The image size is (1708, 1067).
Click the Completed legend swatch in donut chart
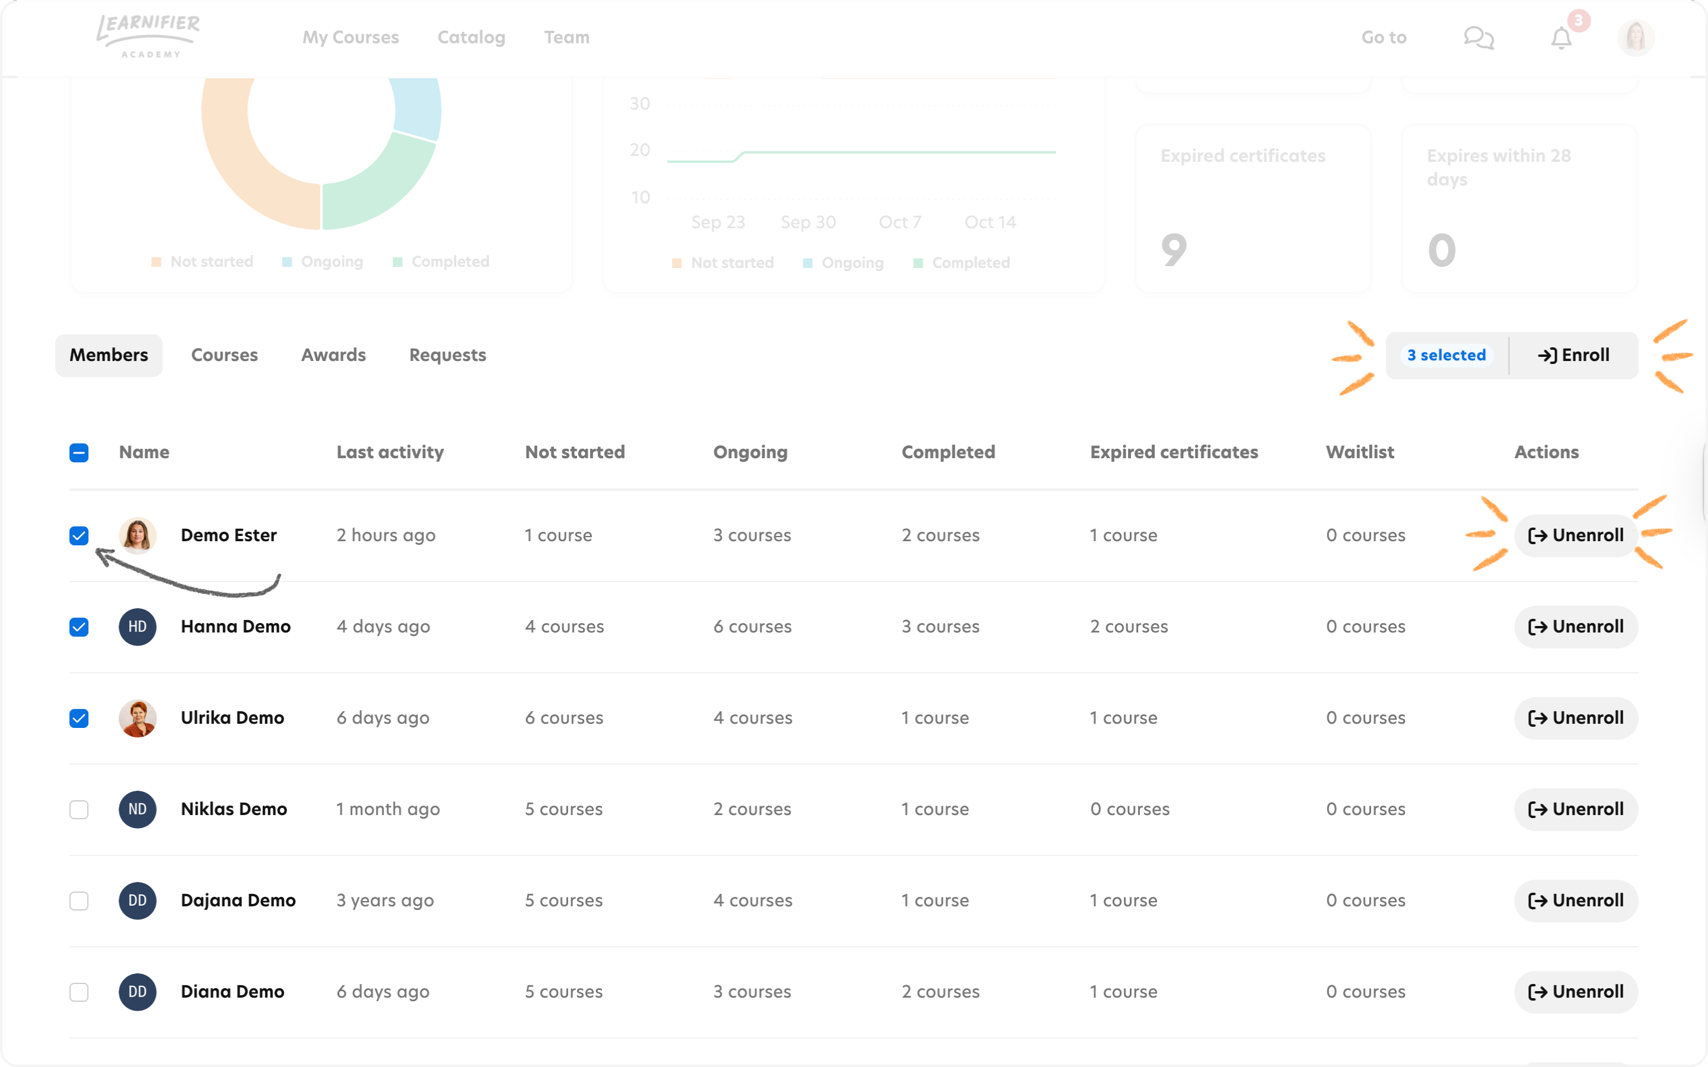(397, 262)
